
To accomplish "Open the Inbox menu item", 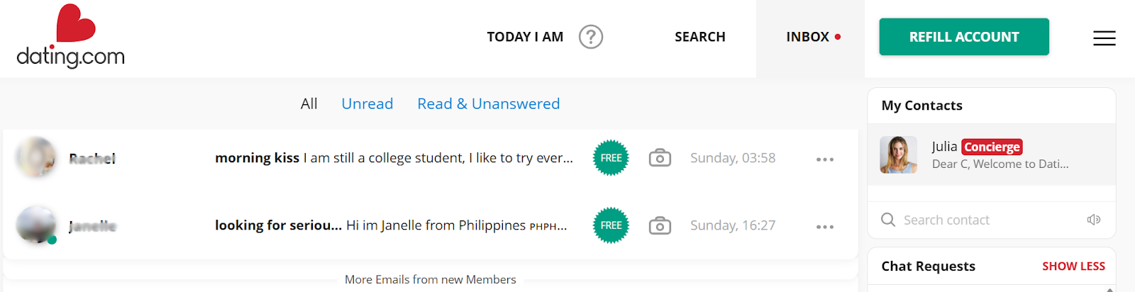I will coord(807,37).
